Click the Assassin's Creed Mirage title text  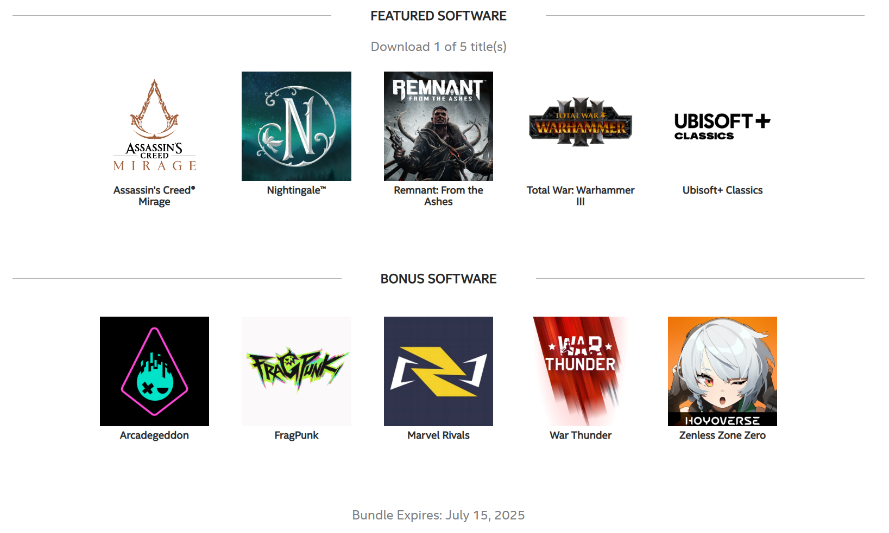154,196
